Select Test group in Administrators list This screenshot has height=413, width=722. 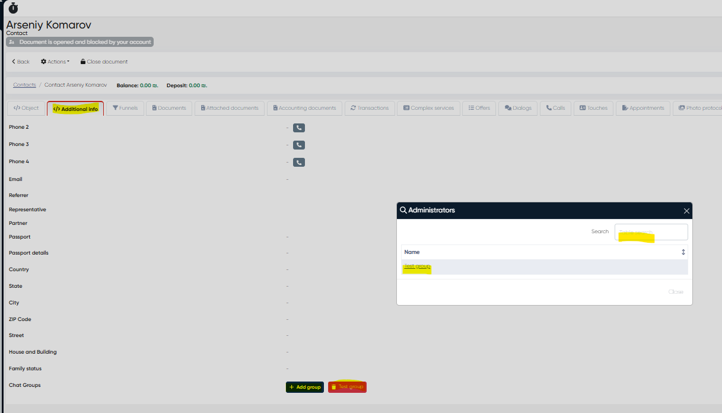(417, 266)
